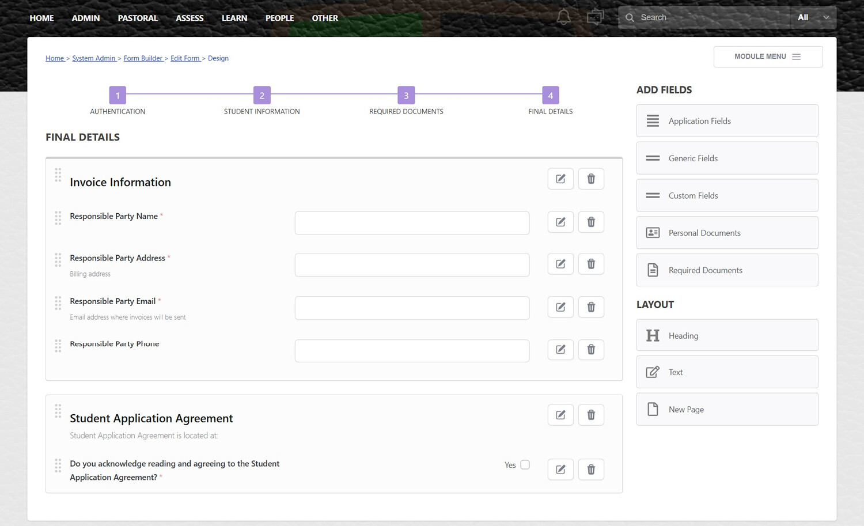This screenshot has height=526, width=864.
Task: Click the Responsible Party Name input
Action: pos(412,223)
